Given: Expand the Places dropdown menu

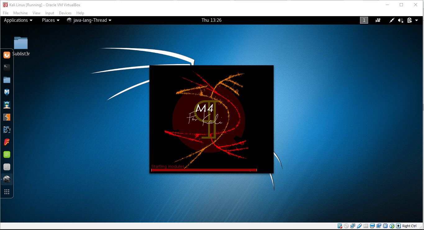Looking at the screenshot, I should [x=51, y=20].
